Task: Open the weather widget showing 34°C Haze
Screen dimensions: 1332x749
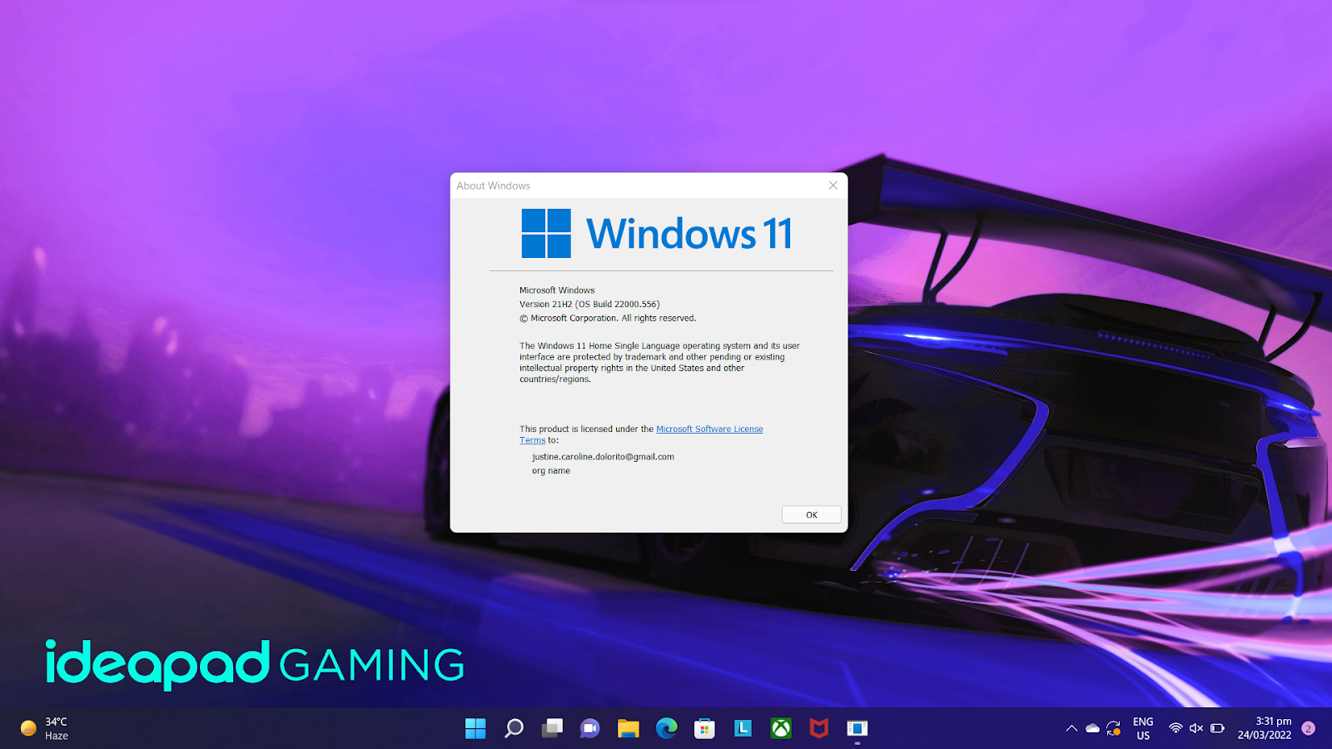Action: 44,728
